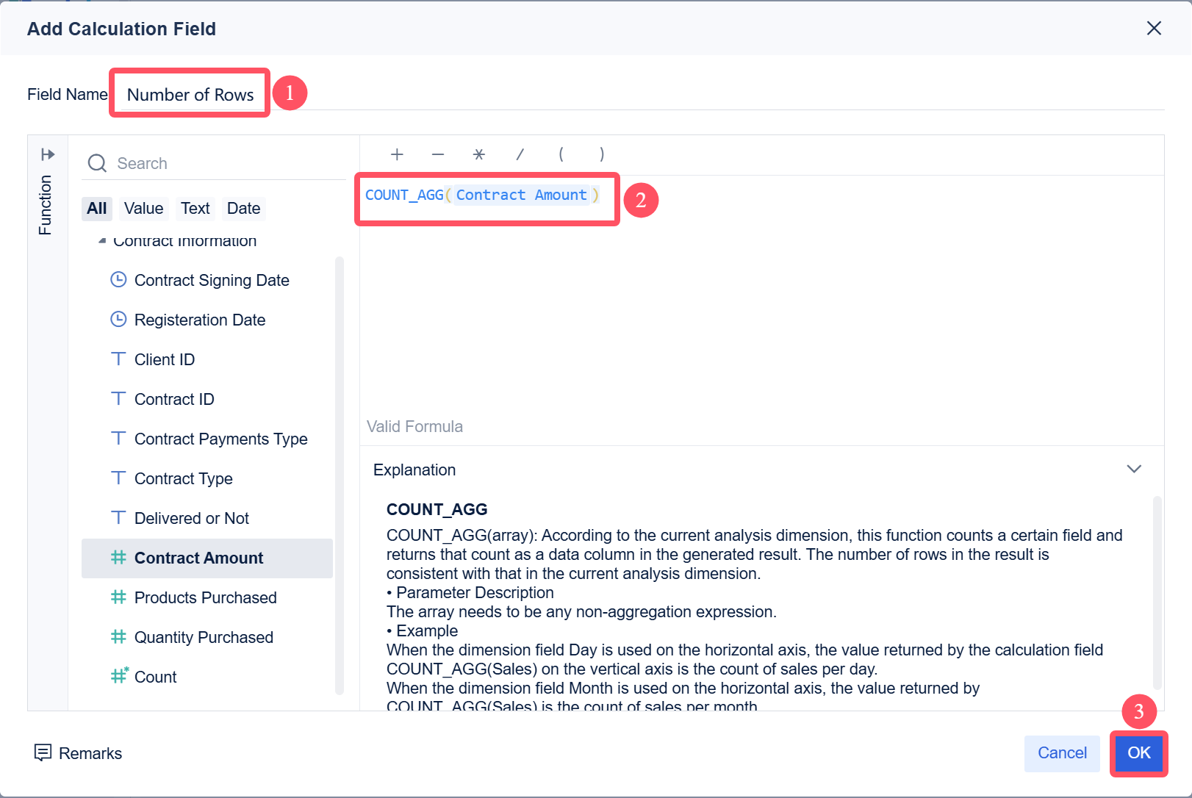
Task: Select the Contract Amount field
Action: 207,558
